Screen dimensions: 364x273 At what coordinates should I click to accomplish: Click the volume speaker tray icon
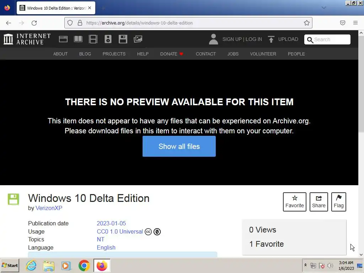(330, 265)
